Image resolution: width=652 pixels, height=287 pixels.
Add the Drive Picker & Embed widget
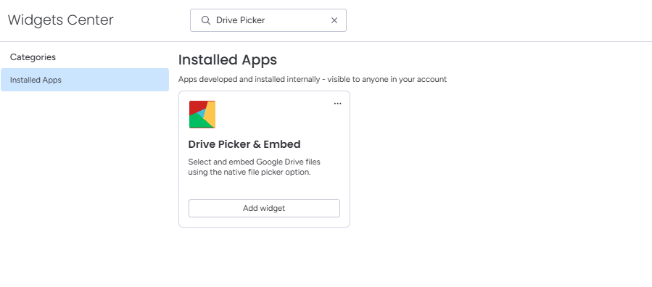coord(264,208)
